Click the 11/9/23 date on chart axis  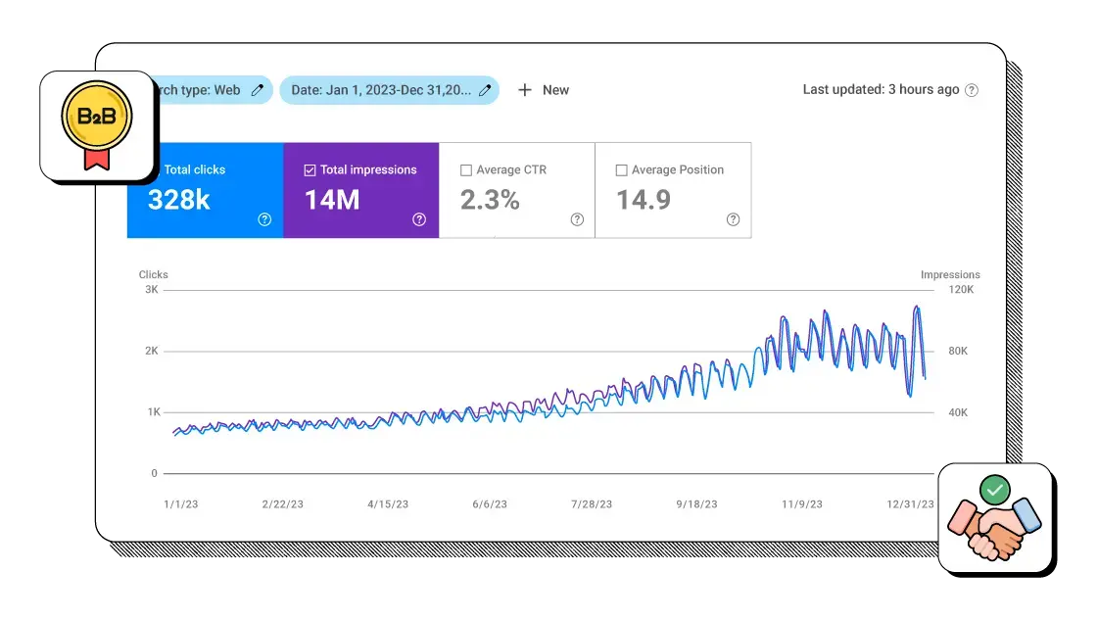coord(802,504)
